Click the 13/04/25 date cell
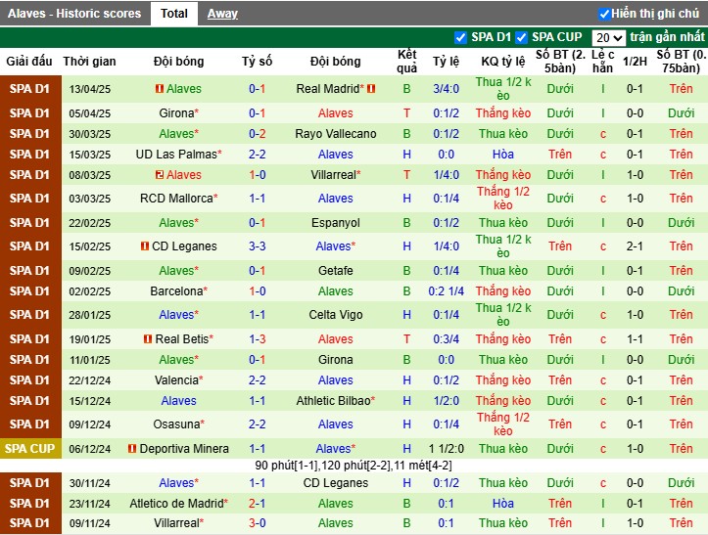The image size is (708, 535). pos(89,89)
